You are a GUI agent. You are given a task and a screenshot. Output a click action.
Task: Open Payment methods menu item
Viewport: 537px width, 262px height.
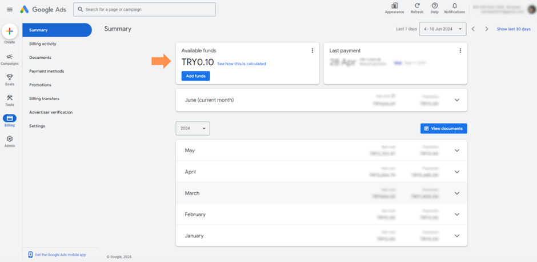[47, 72]
